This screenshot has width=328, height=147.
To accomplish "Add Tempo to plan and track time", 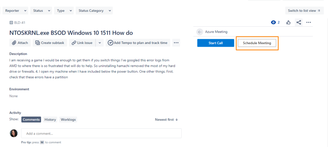I will click(138, 43).
